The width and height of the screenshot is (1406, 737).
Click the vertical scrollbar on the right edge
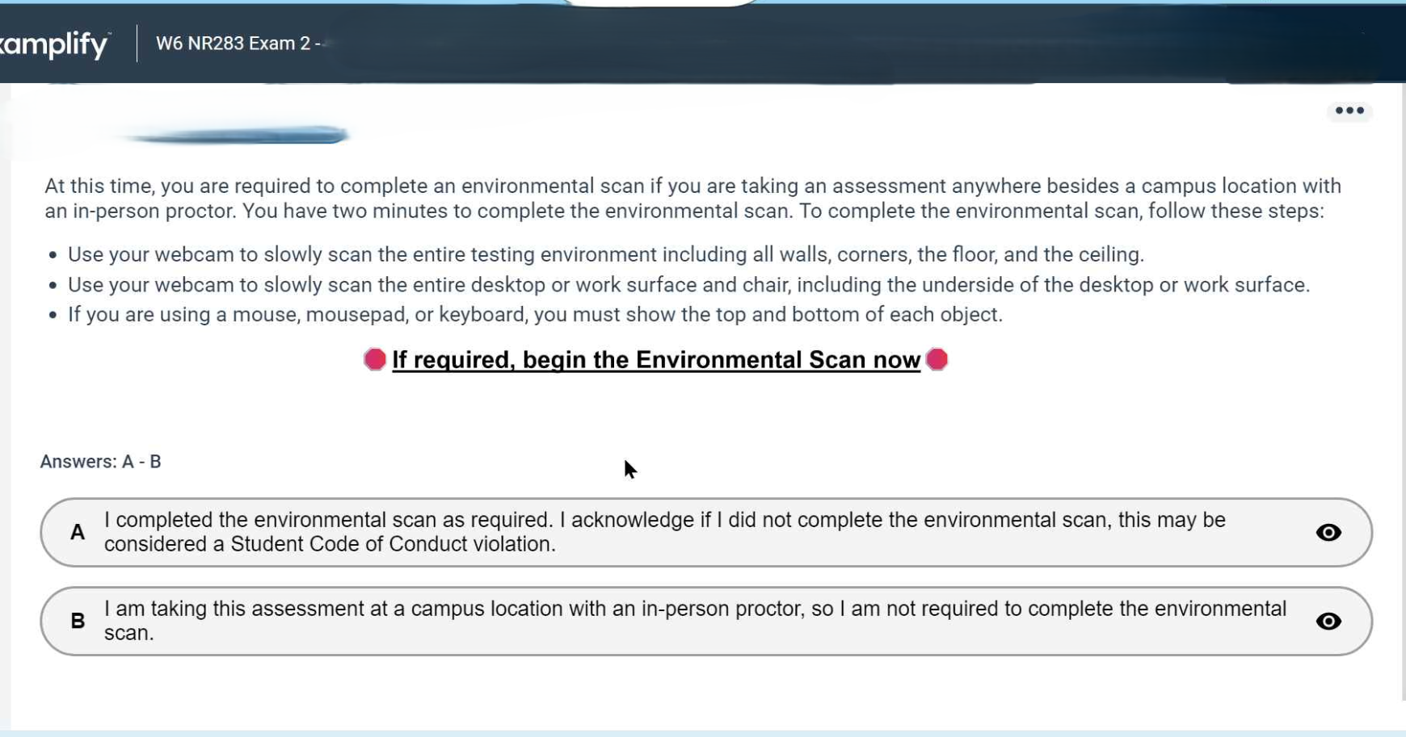coord(1402,404)
